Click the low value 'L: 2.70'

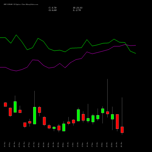pyautogui.click(x=77, y=10)
